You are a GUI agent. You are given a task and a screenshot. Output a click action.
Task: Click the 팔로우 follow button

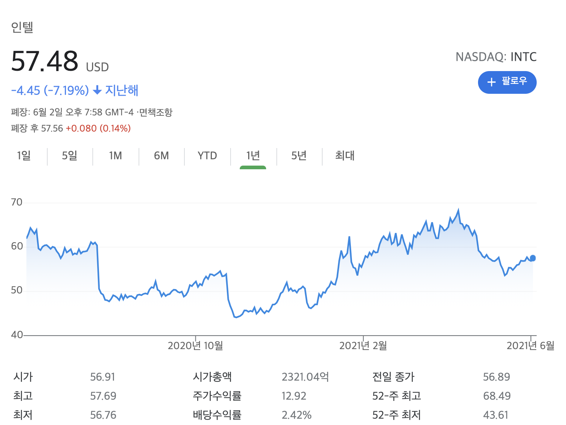click(x=507, y=82)
